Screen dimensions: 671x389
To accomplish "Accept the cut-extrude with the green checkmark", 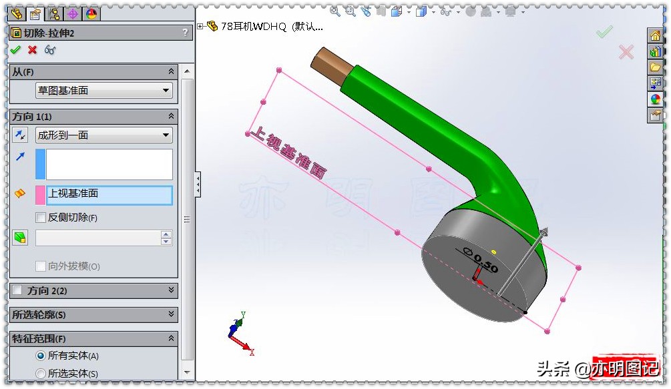I will click(16, 49).
